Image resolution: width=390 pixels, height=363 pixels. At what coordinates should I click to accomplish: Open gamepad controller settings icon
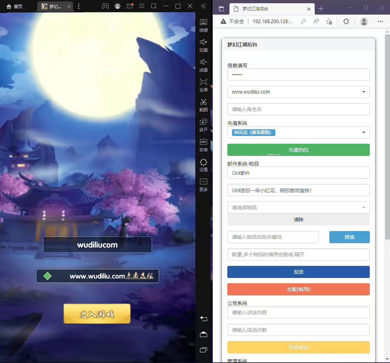[x=105, y=6]
